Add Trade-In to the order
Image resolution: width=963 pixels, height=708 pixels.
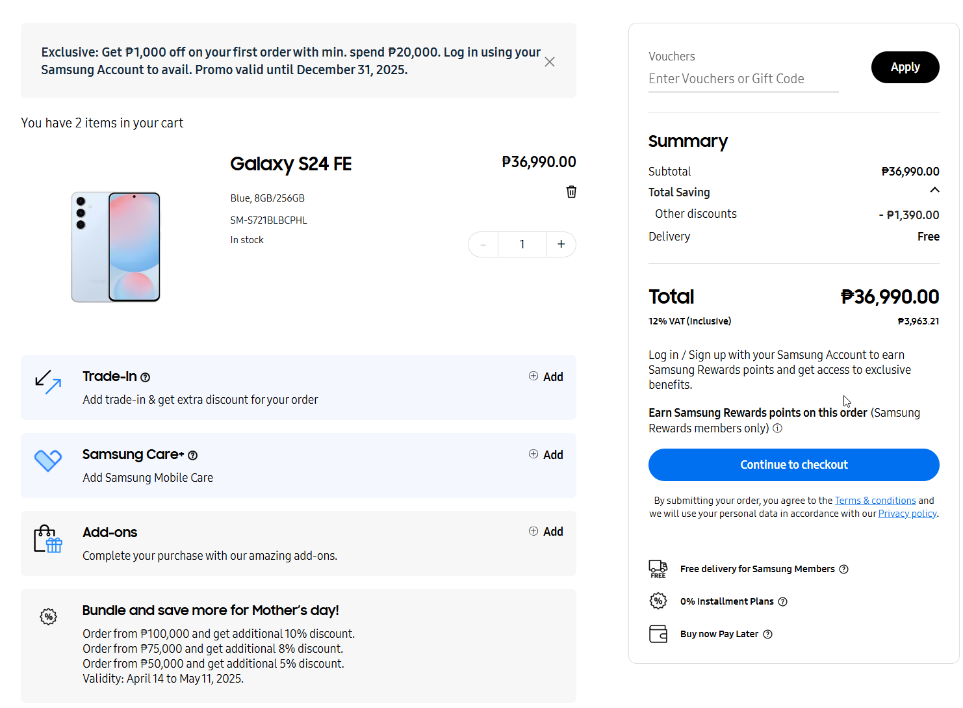[x=546, y=376]
